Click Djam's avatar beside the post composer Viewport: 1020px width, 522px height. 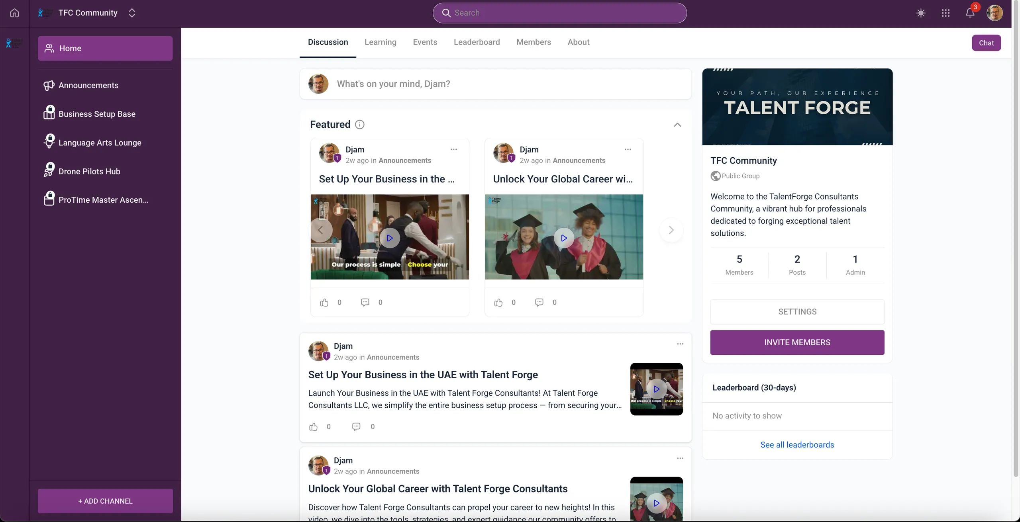point(318,84)
